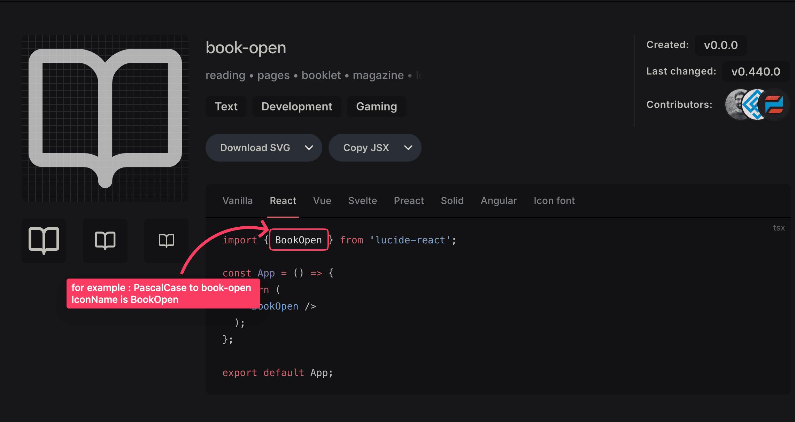Select the smallest book-open preview icon
The width and height of the screenshot is (795, 422).
pos(166,241)
